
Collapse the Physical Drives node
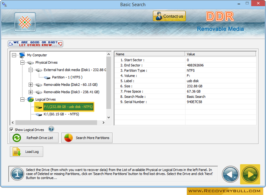22,63
